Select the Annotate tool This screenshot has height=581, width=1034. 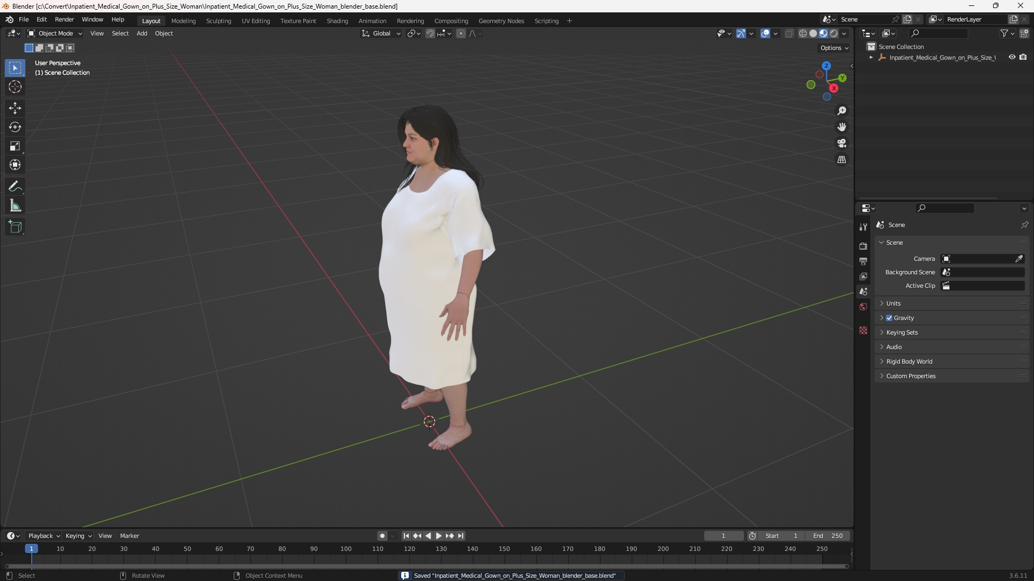pos(15,187)
